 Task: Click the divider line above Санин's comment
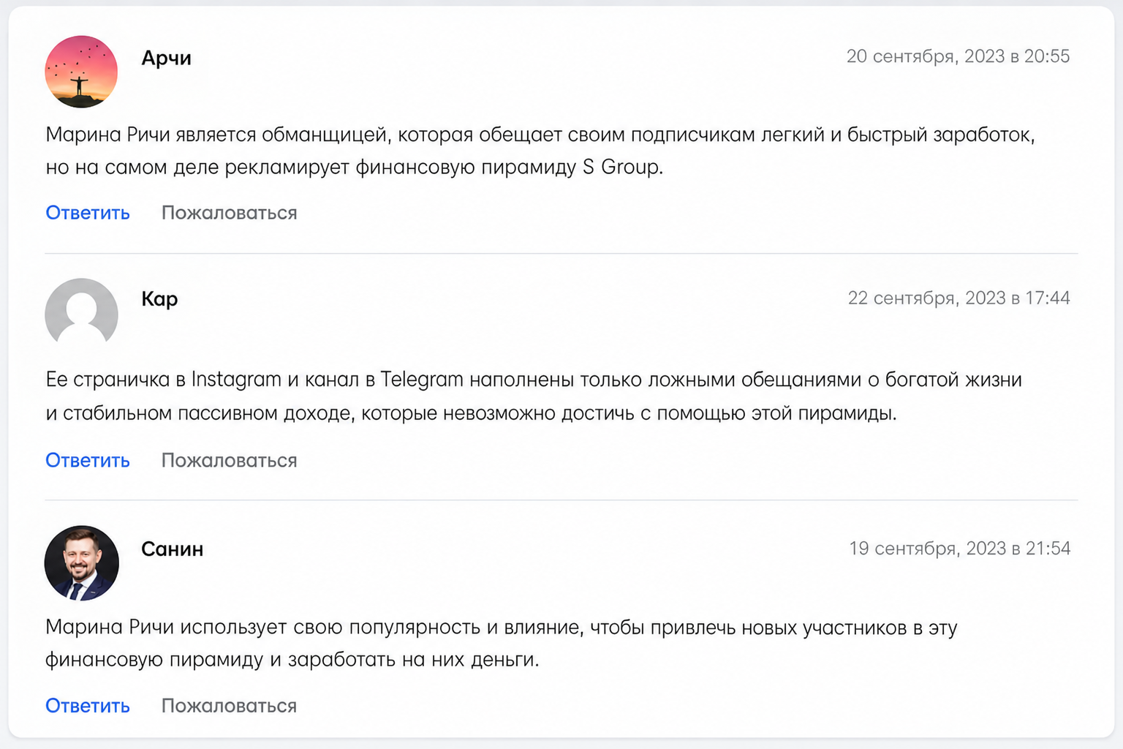561,500
